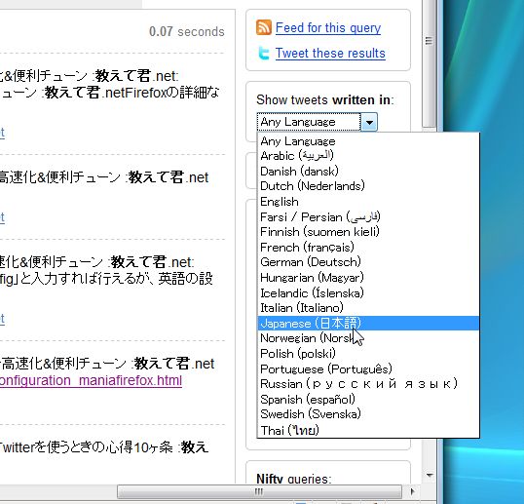
Task: Click Show tweets written in label
Action: tap(325, 100)
